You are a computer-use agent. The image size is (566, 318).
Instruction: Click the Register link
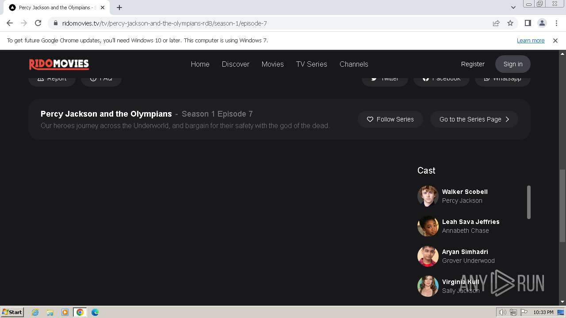[473, 64]
